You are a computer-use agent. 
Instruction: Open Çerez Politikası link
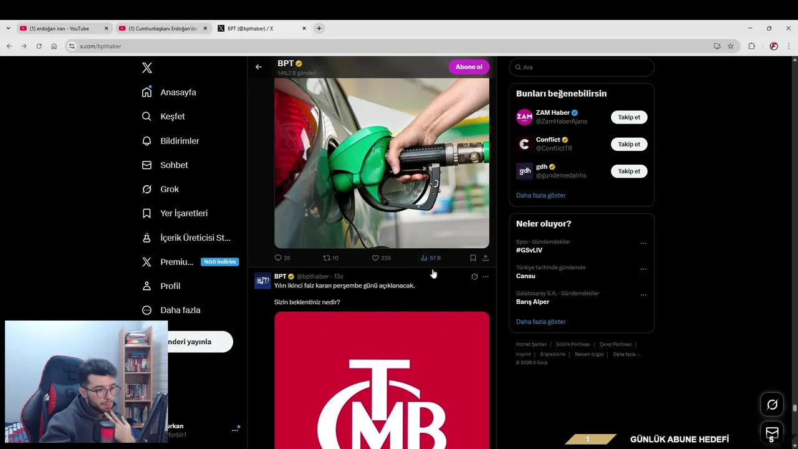coord(615,344)
